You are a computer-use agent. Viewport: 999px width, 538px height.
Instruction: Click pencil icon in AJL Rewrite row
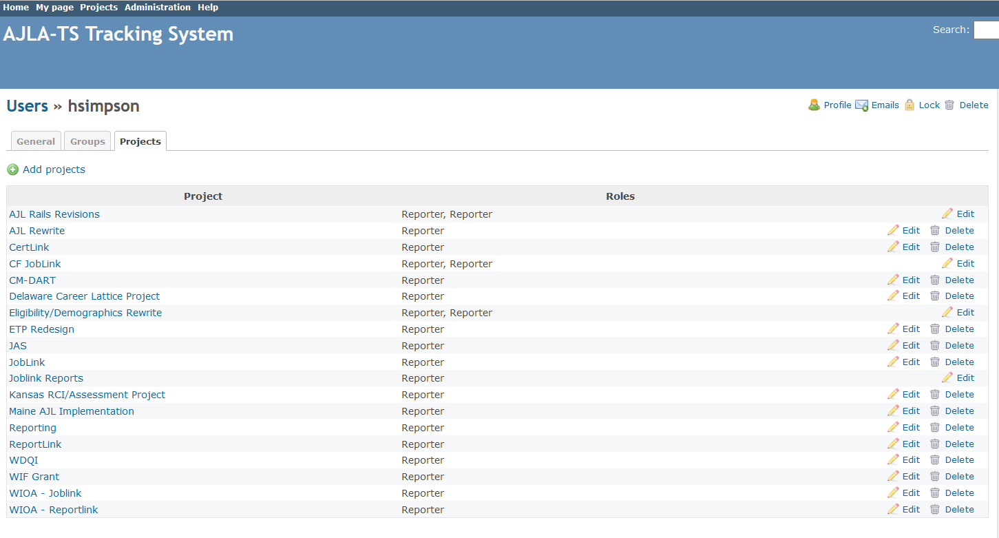click(x=893, y=230)
